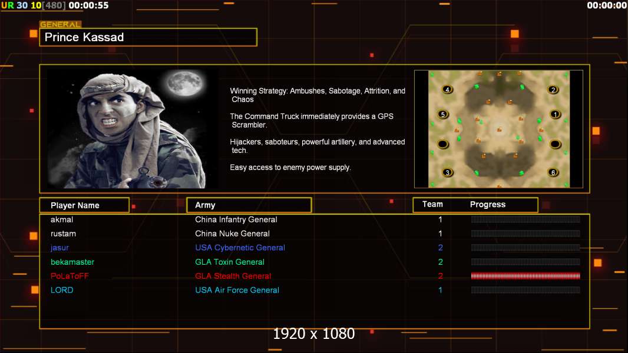The image size is (628, 353).
Task: Select player name akmal
Action: click(x=62, y=219)
